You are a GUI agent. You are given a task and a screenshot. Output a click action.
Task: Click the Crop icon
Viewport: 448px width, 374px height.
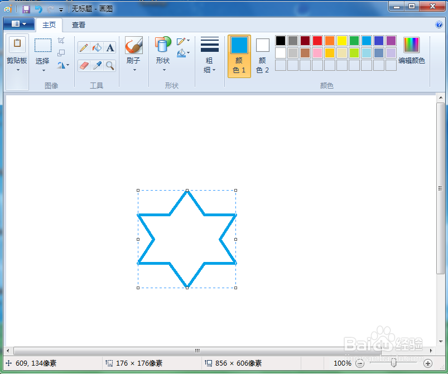(61, 41)
